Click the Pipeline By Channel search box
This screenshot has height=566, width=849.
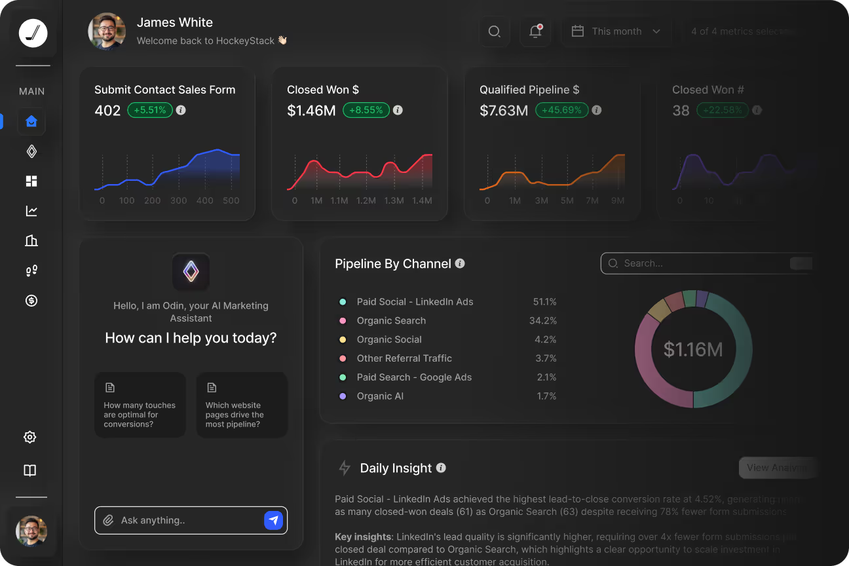698,263
